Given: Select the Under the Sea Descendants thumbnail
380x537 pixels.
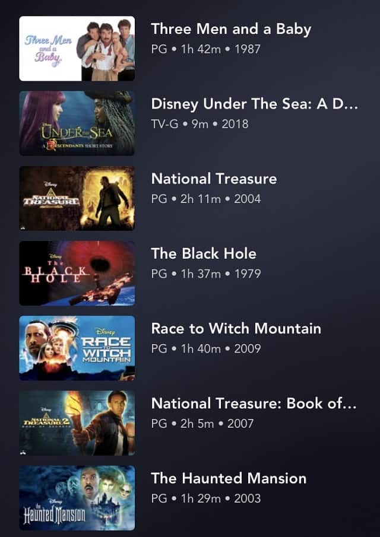Looking at the screenshot, I should pos(77,123).
